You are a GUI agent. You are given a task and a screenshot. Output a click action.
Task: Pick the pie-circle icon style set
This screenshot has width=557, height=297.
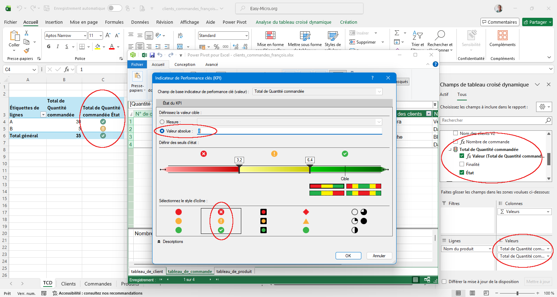pos(359,221)
